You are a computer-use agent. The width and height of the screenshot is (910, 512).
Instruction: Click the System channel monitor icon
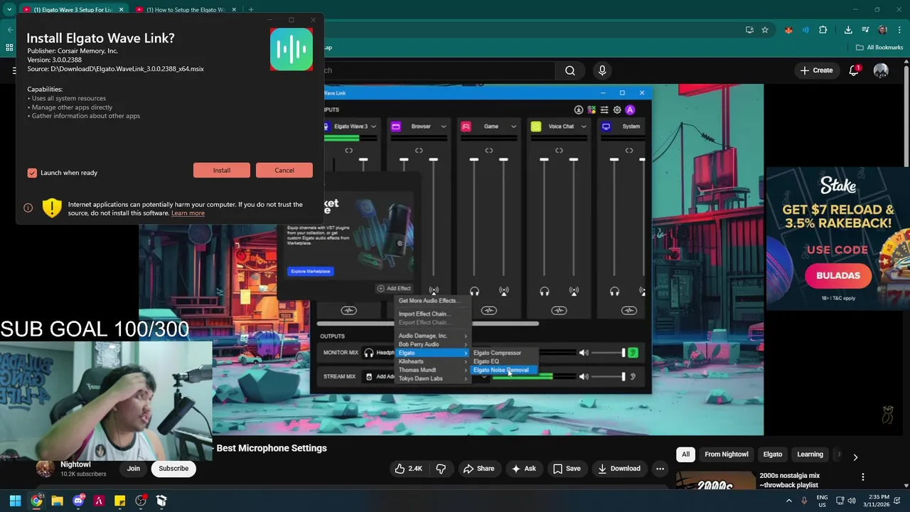(606, 127)
